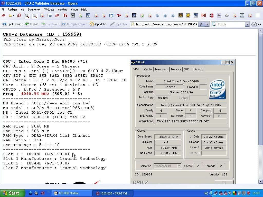The width and height of the screenshot is (263, 197).
Task: Click the 'CPU-Z Database (ID : 159959)' heading
Action: point(42,34)
